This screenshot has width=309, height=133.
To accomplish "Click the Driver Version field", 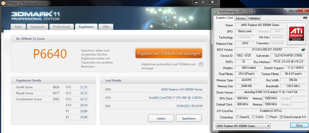I will pyautogui.click(x=270, y=92).
